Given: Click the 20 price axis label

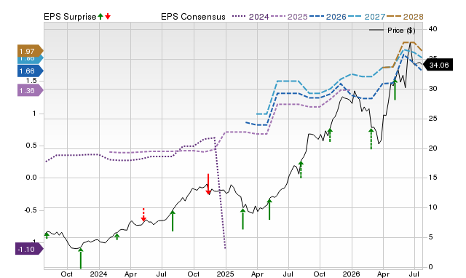Looking at the screenshot, I should coord(433,148).
